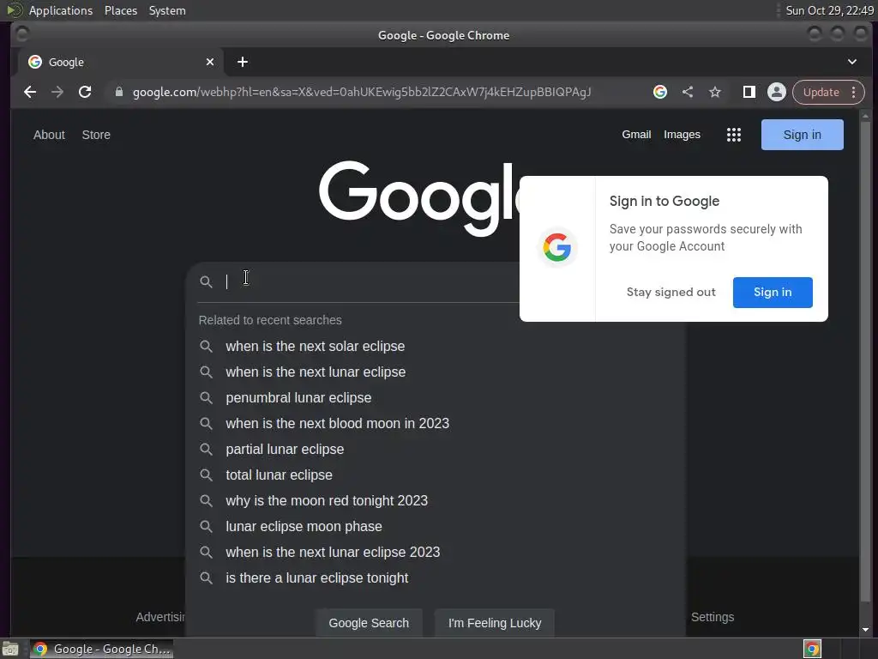Open the Applications menu

(x=61, y=10)
